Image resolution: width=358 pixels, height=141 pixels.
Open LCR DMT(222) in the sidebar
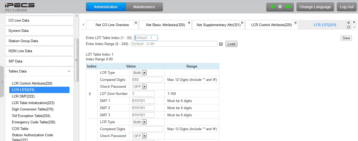pos(23,96)
